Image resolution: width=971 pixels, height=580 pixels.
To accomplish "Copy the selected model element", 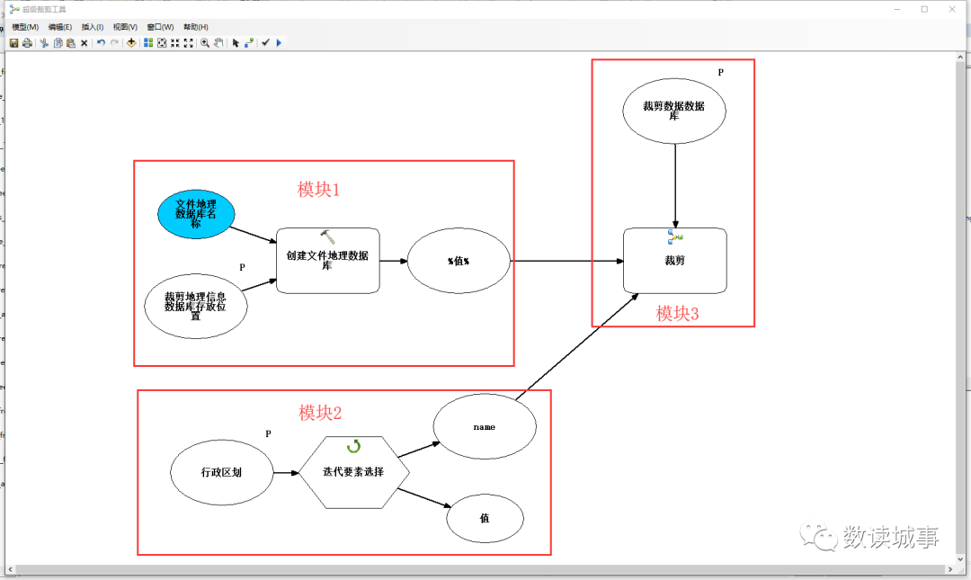I will 58,43.
